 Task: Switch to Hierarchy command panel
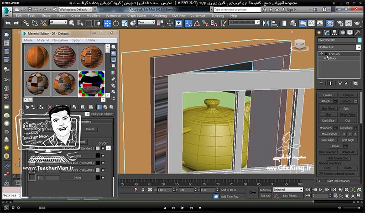334,33
